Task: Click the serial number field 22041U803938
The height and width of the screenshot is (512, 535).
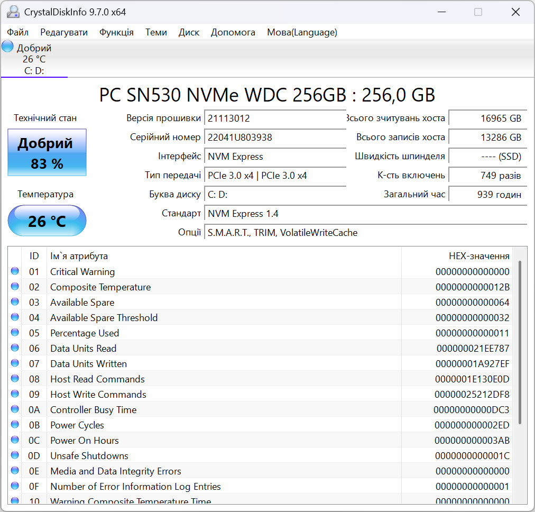Action: coord(275,137)
